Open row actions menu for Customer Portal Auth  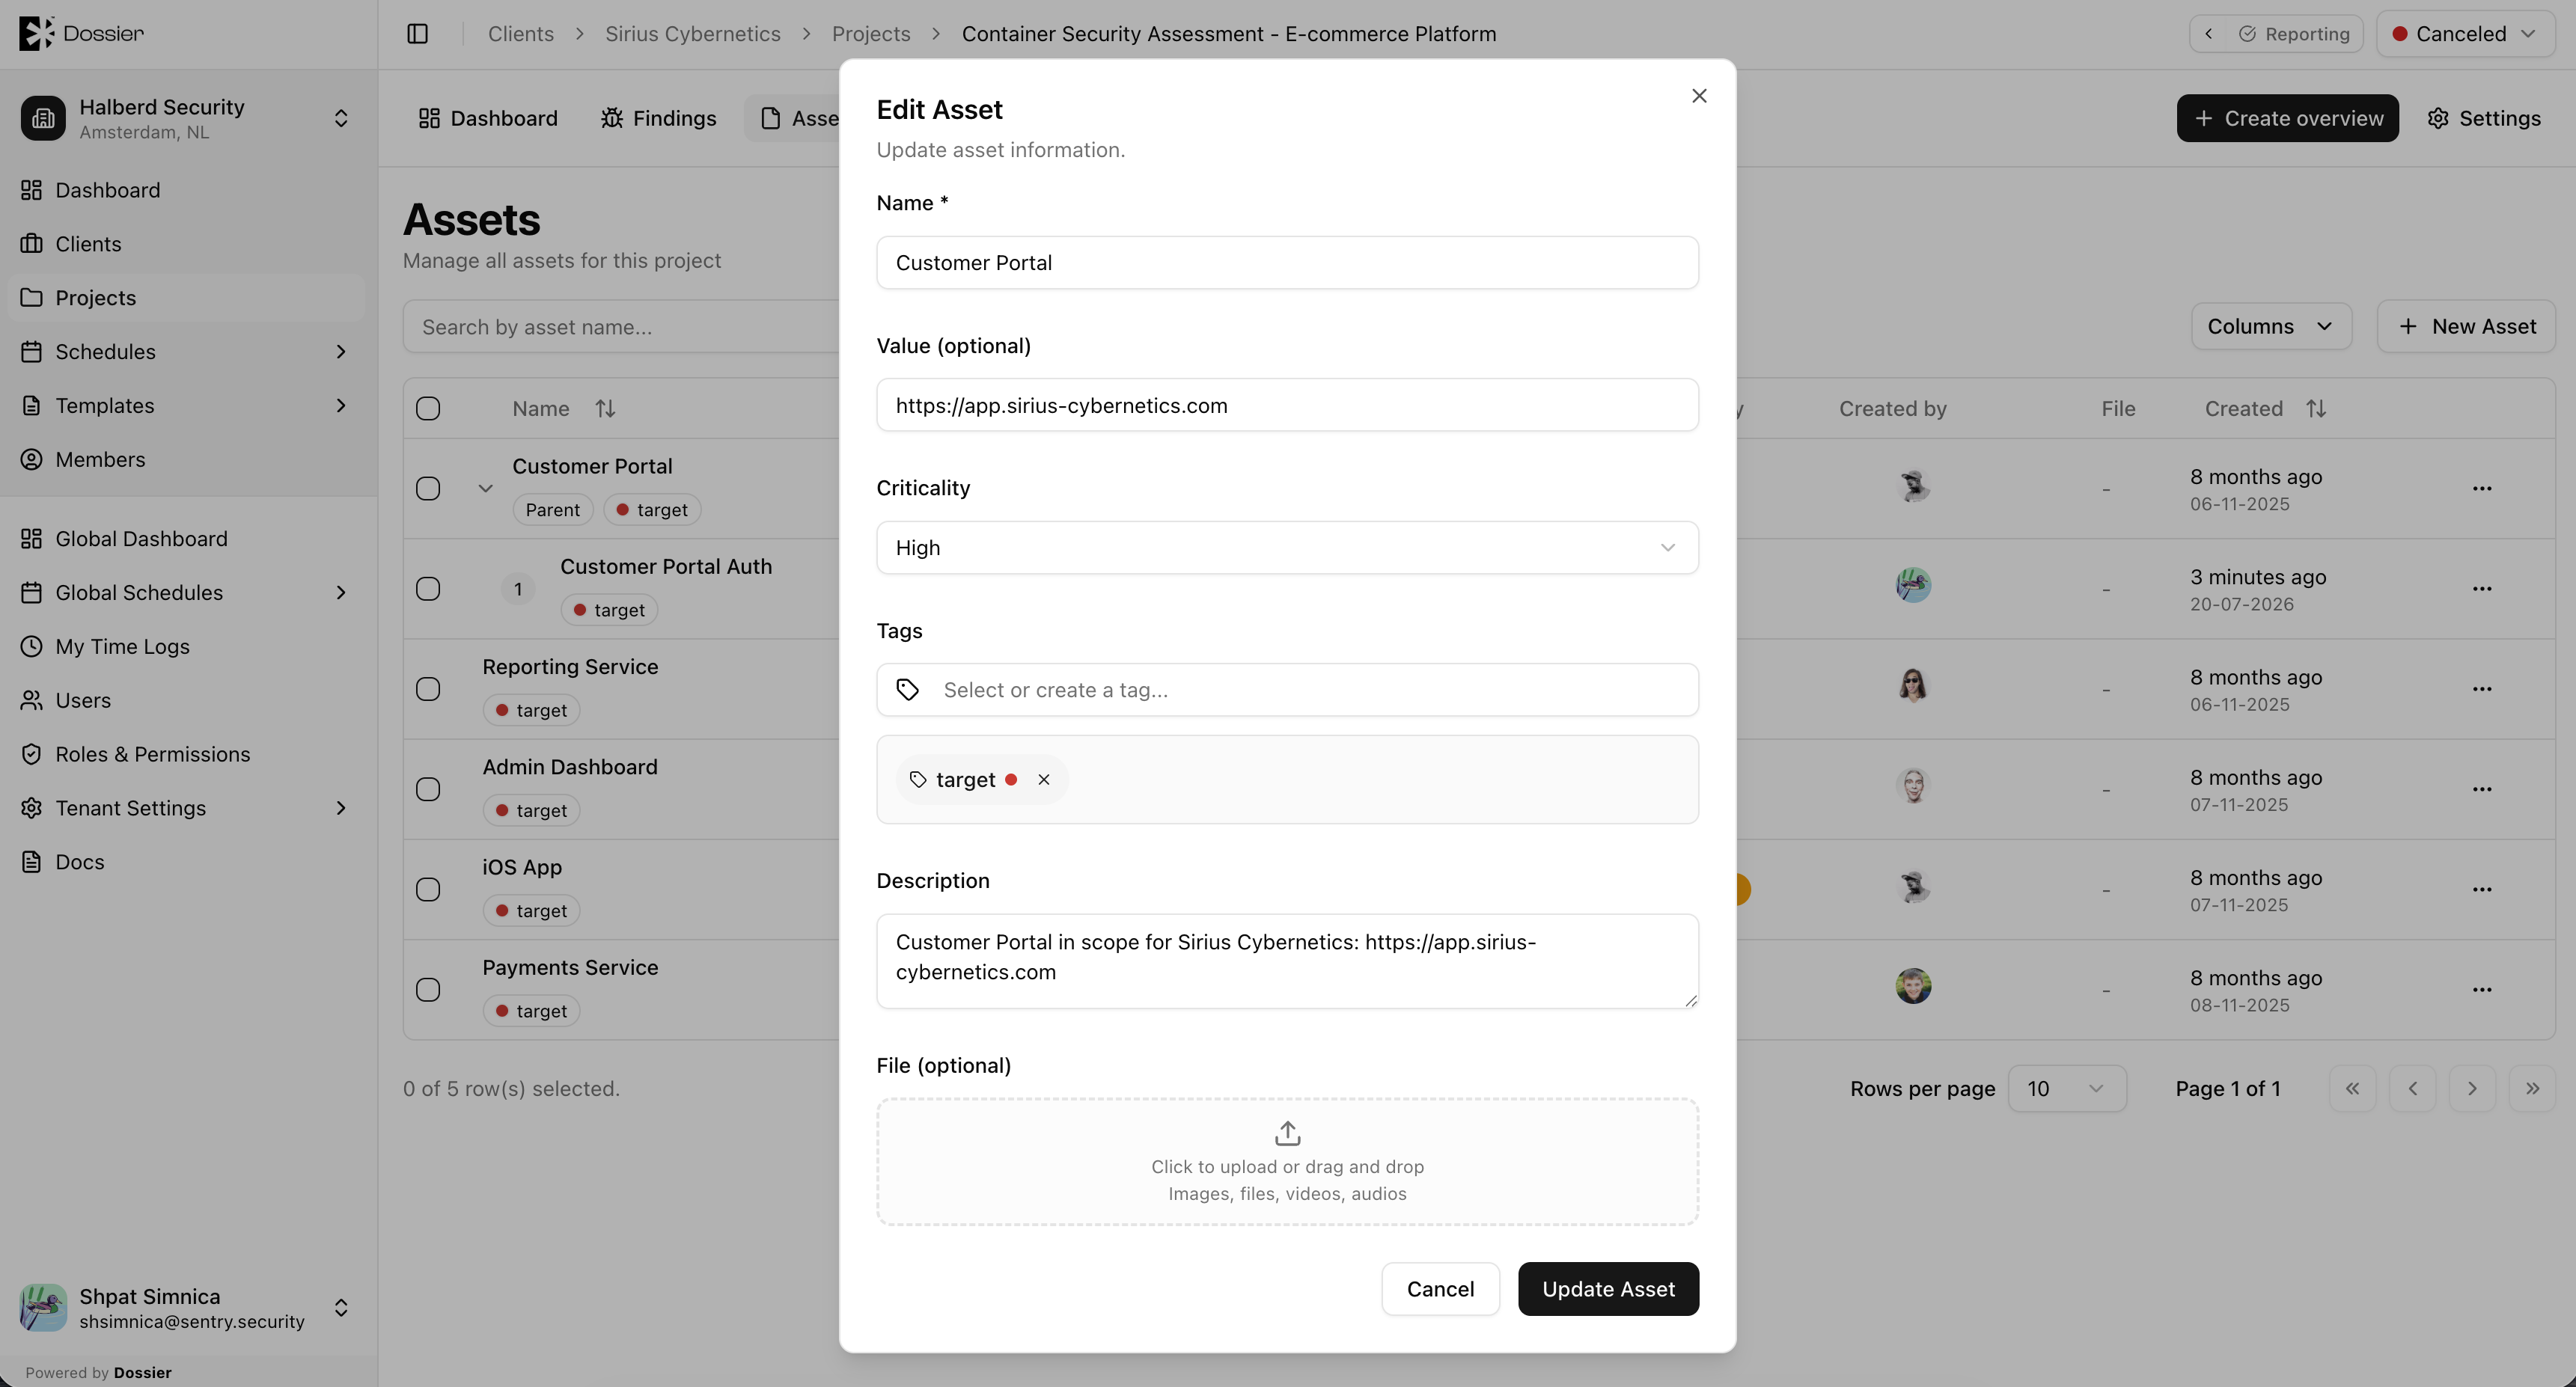[2482, 589]
